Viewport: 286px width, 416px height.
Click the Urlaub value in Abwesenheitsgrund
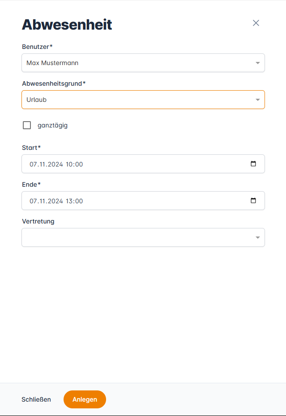36,100
